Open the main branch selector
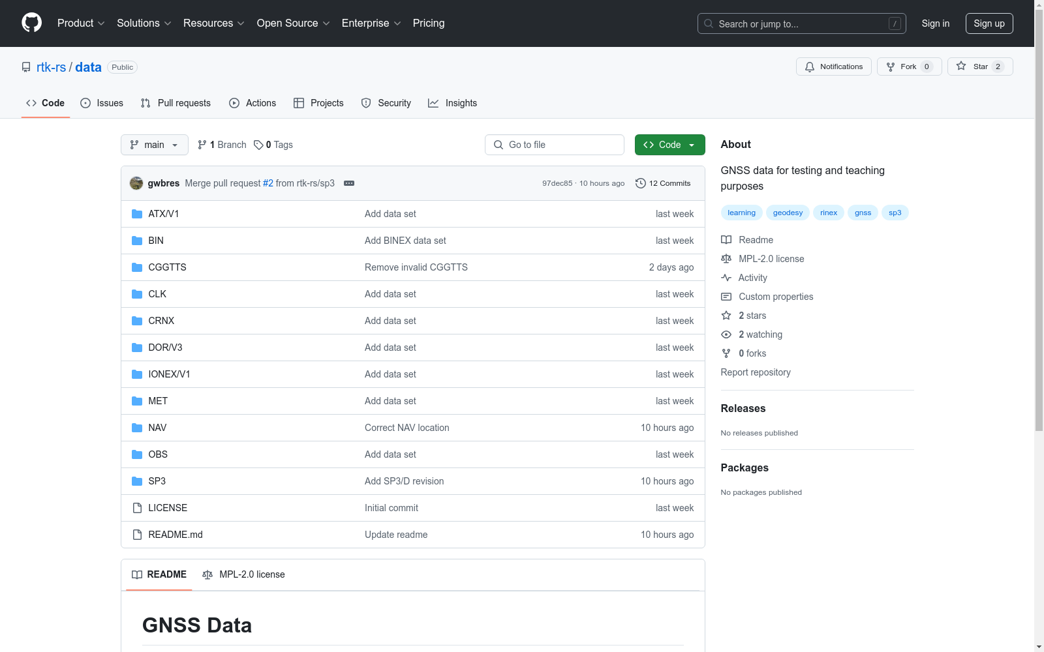This screenshot has width=1044, height=652. [155, 145]
